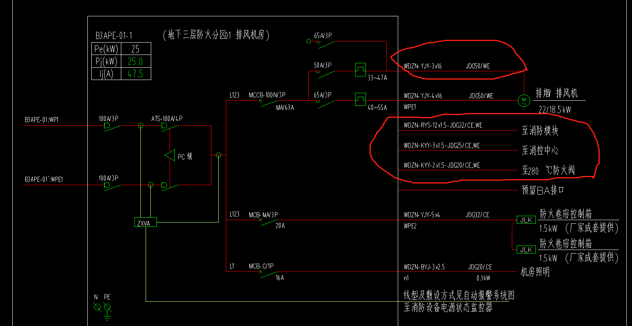Image resolution: width=632 pixels, height=326 pixels.
Task: Click the Pj(kW) table cell
Action: 106,61
